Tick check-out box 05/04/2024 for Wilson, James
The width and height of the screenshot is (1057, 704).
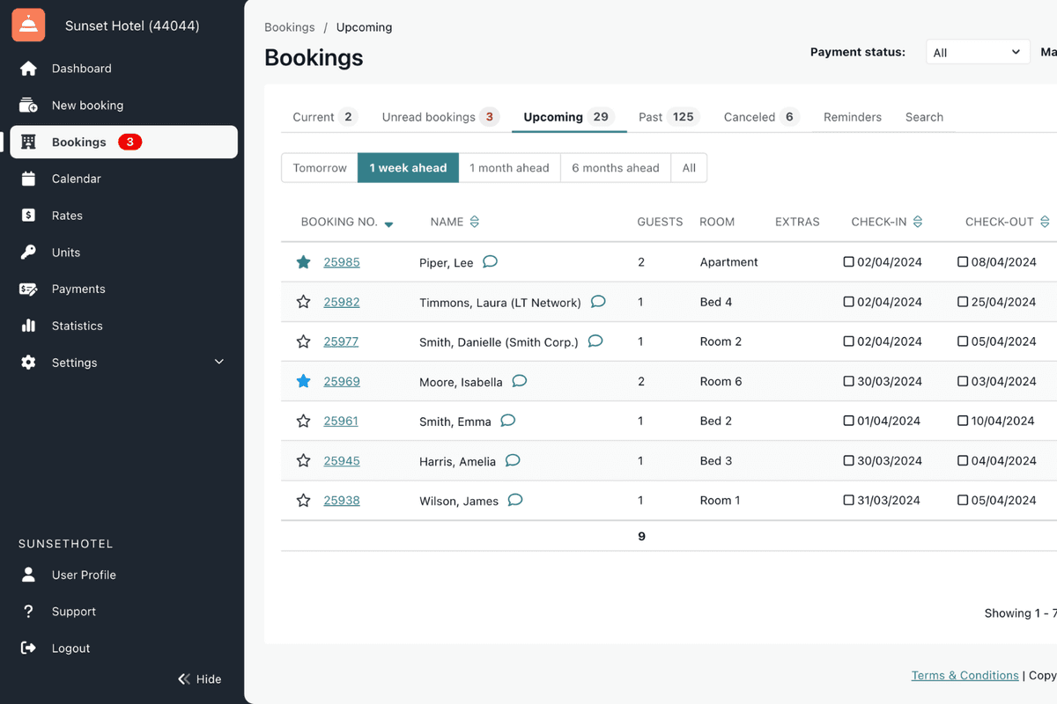[963, 500]
